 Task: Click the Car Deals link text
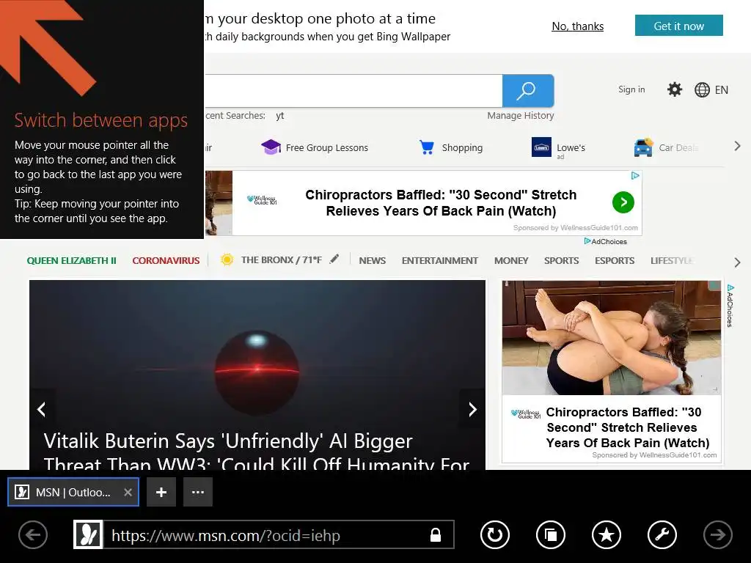point(678,147)
